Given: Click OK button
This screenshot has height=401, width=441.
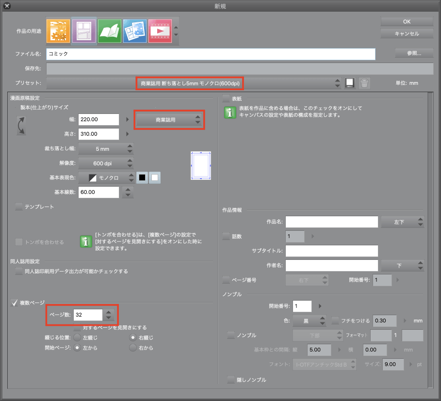Looking at the screenshot, I should click(407, 22).
